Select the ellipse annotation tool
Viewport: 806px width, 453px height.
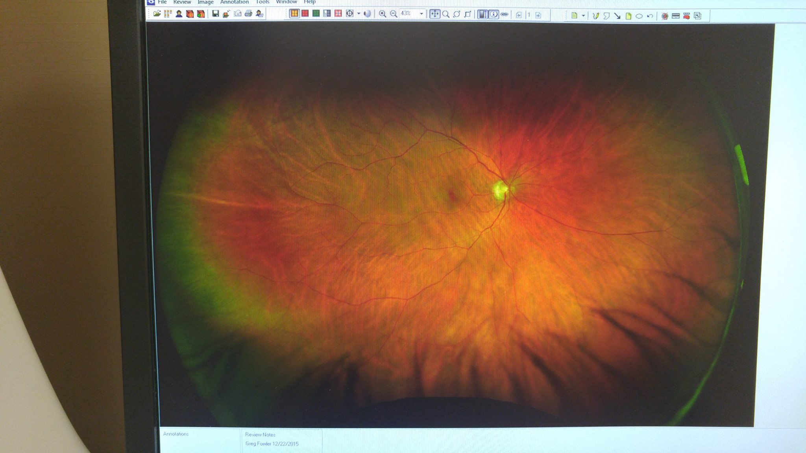click(x=639, y=16)
